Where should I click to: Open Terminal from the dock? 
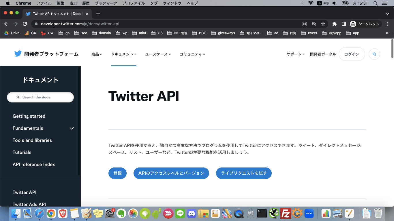[x=262, y=213]
